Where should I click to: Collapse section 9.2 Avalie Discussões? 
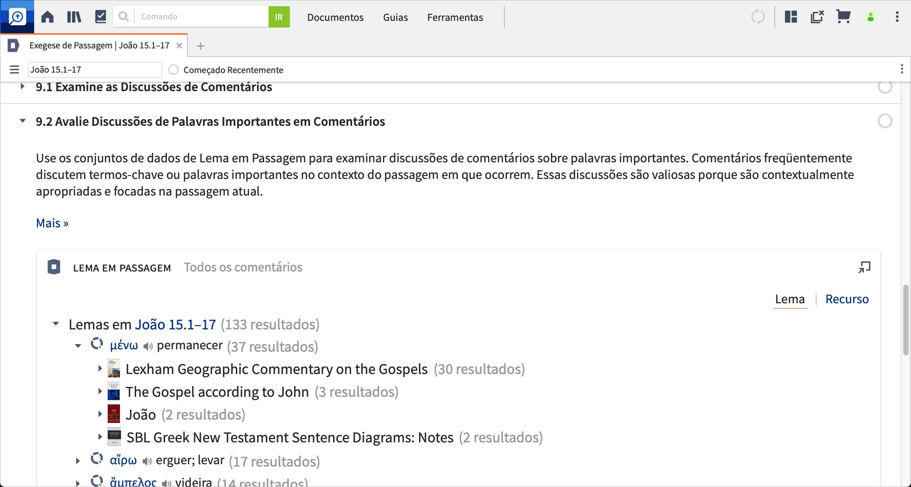22,121
